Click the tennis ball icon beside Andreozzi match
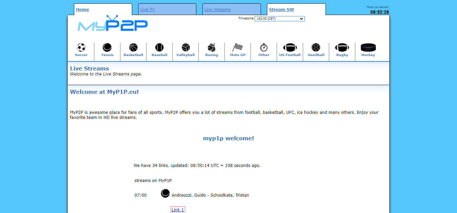 click(x=165, y=193)
